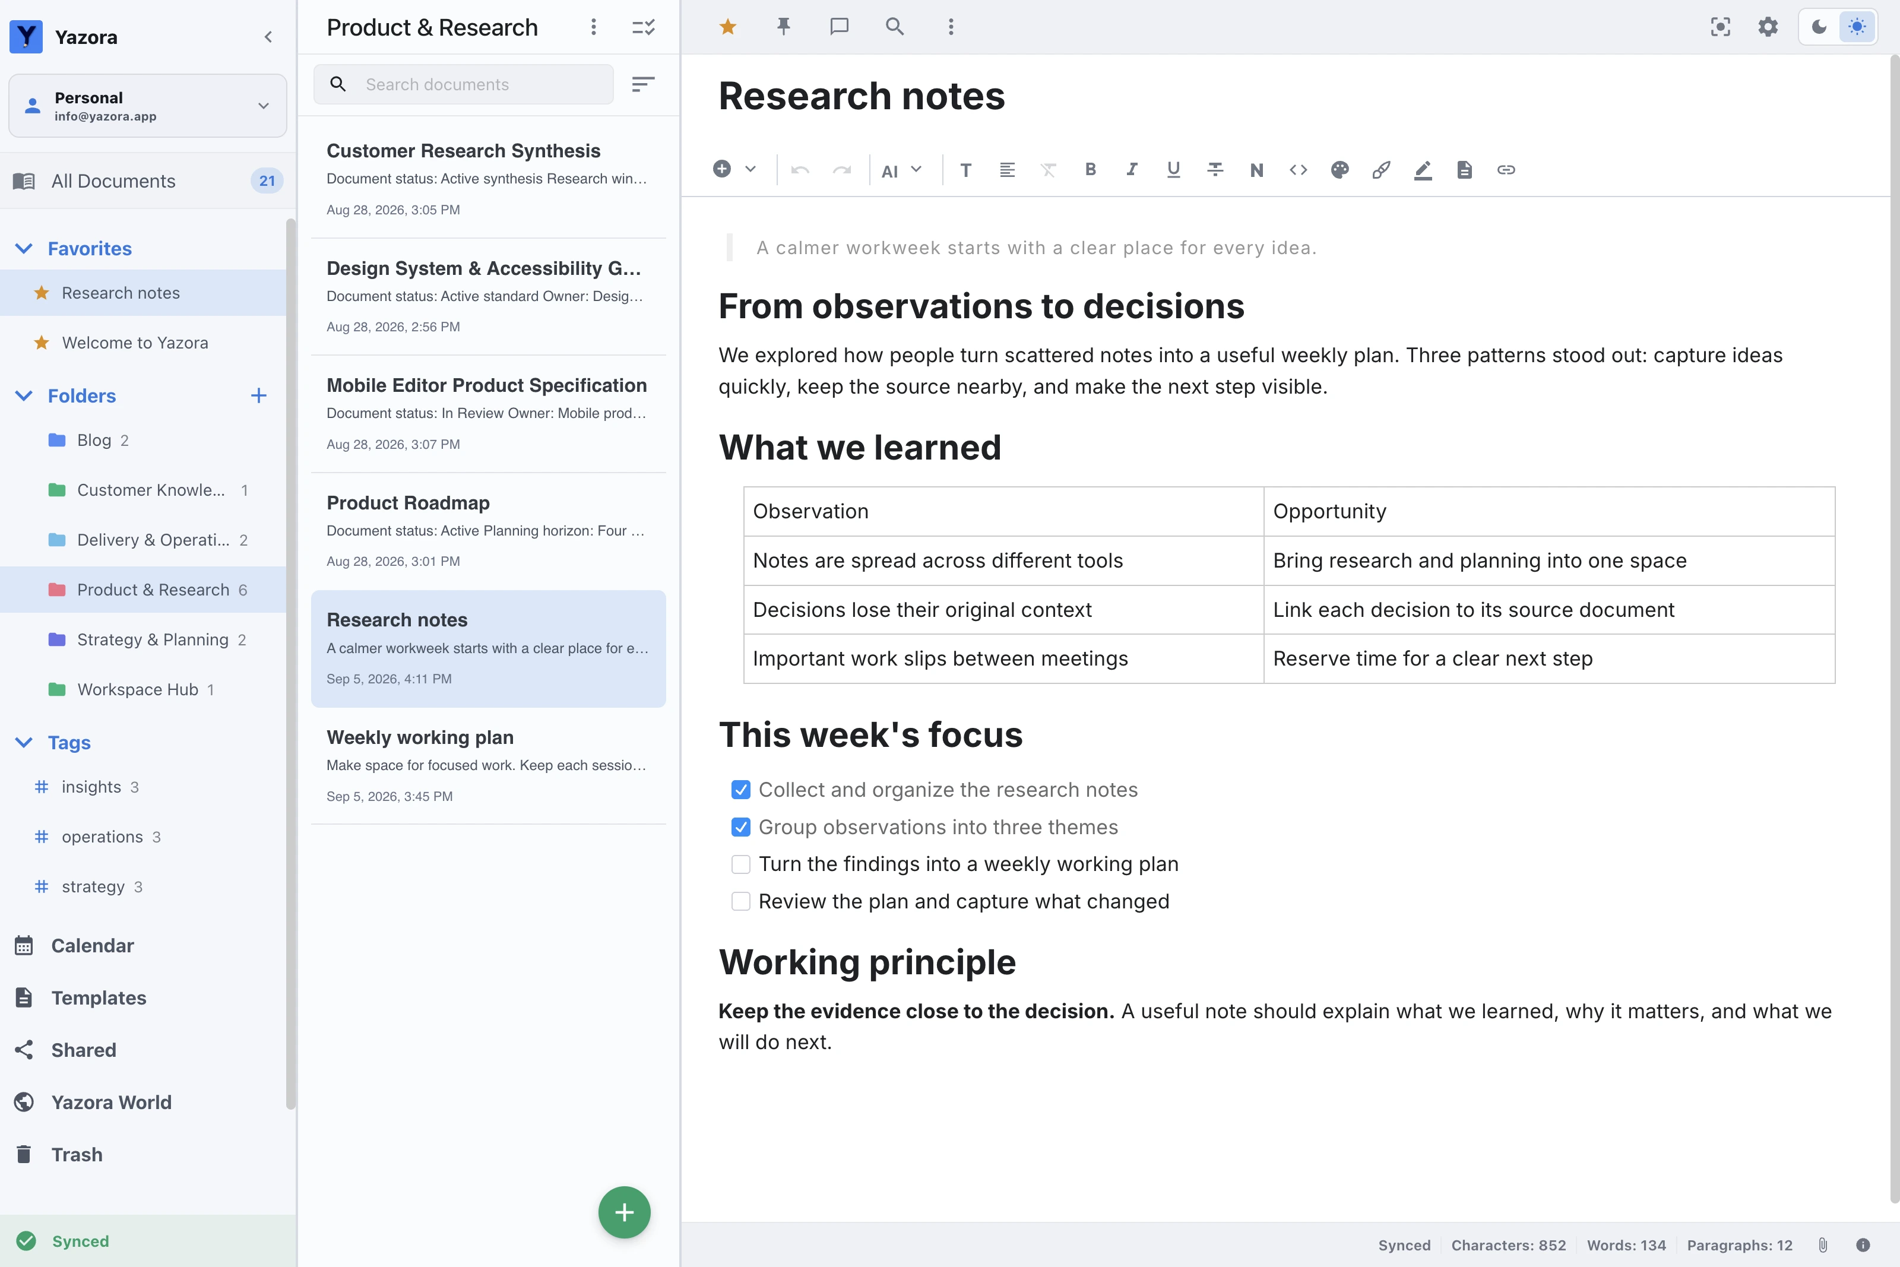Open the sort documents icon
Image resolution: width=1900 pixels, height=1267 pixels.
coord(642,84)
